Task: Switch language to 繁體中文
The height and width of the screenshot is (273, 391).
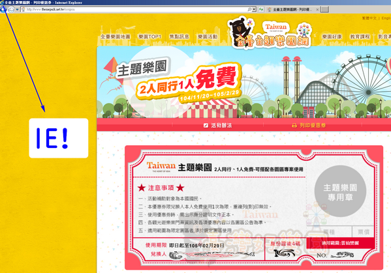Action: (x=369, y=18)
